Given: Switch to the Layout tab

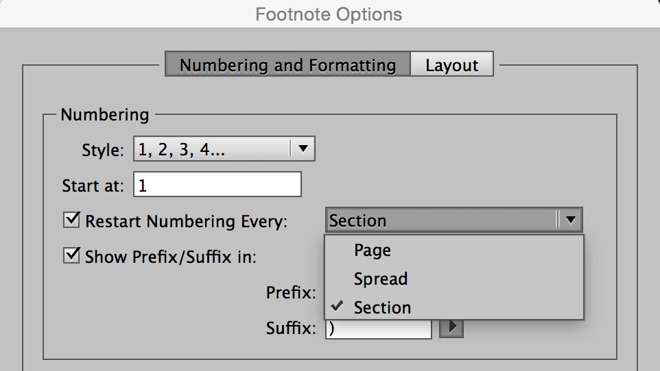Looking at the screenshot, I should 451,65.
